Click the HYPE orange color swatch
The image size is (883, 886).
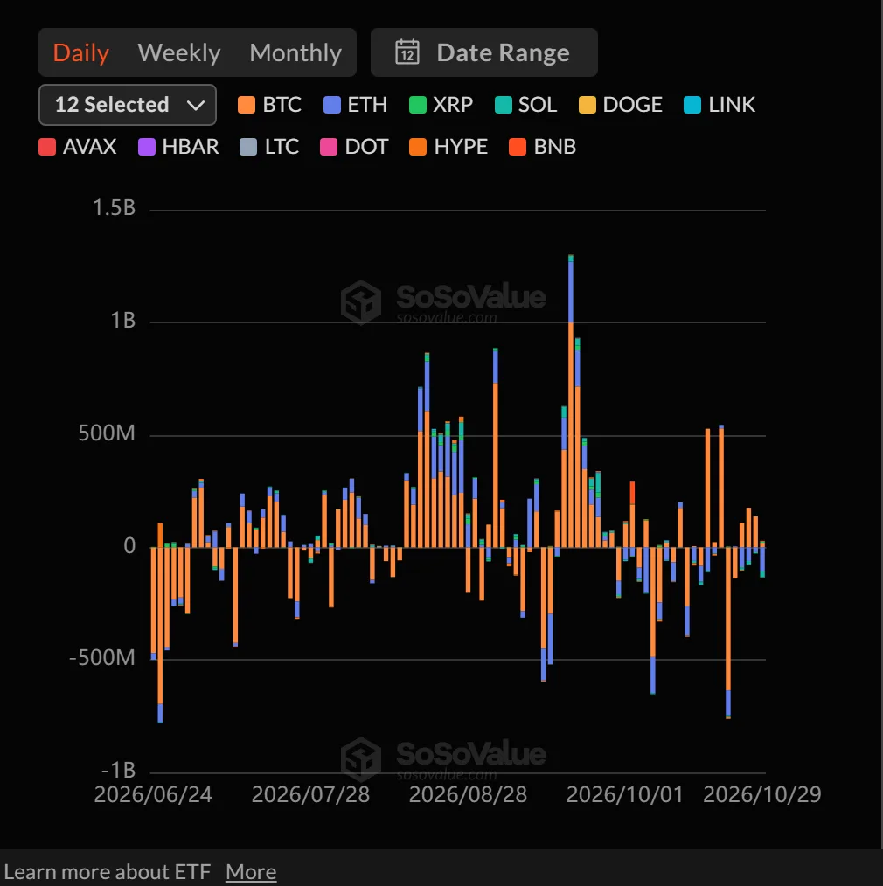pos(418,147)
